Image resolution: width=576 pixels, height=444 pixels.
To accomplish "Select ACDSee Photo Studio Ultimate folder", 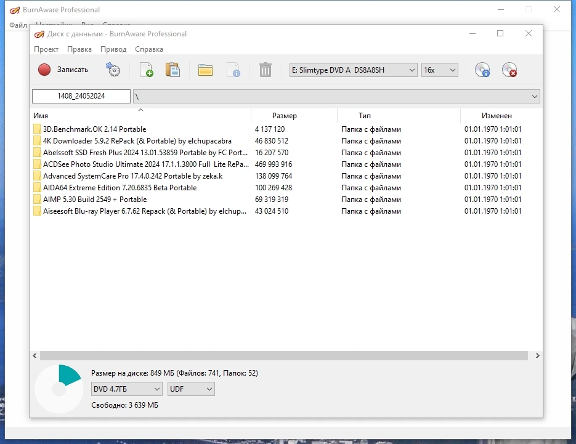I will pos(145,164).
